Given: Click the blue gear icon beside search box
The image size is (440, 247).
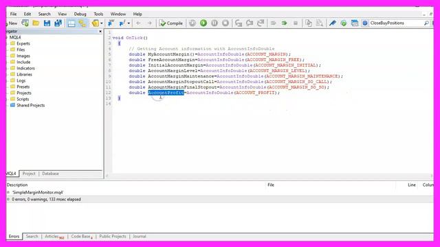Looking at the screenshot, I should coord(365,23).
